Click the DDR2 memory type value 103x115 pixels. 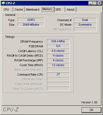pyautogui.click(x=31, y=20)
